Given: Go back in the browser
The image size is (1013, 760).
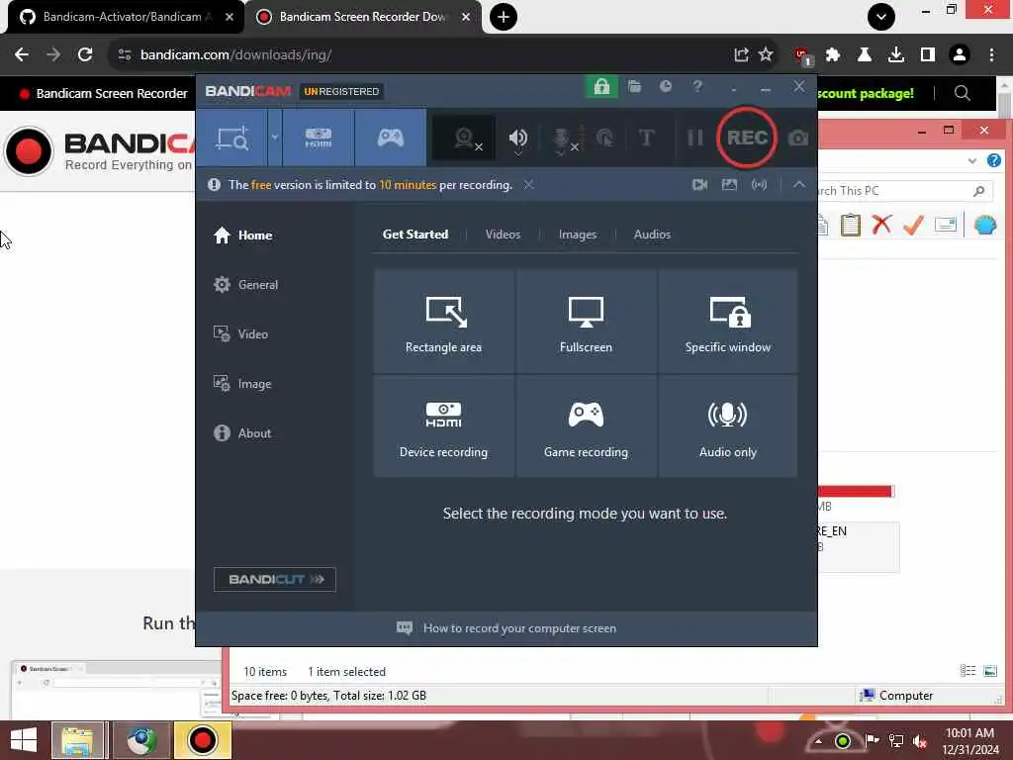Looking at the screenshot, I should 22,55.
